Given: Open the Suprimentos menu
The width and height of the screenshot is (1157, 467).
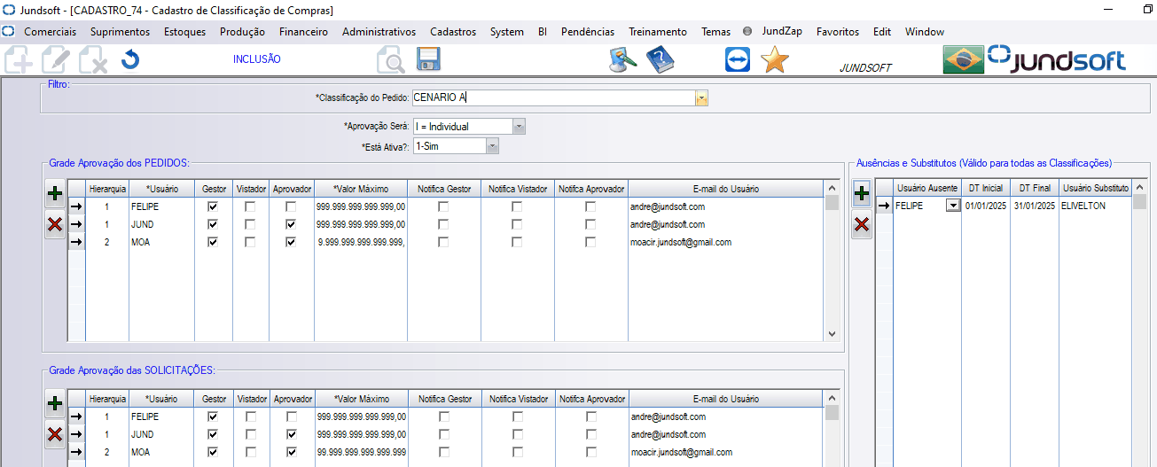Looking at the screenshot, I should pyautogui.click(x=120, y=32).
